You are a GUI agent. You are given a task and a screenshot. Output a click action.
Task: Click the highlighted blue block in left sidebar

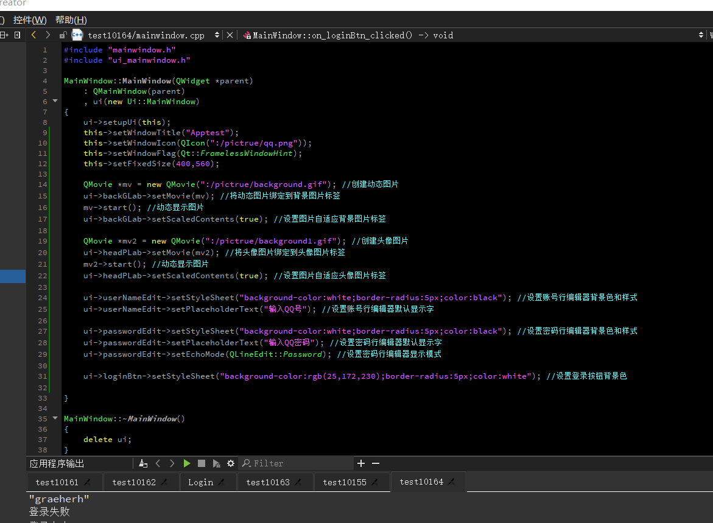click(13, 276)
